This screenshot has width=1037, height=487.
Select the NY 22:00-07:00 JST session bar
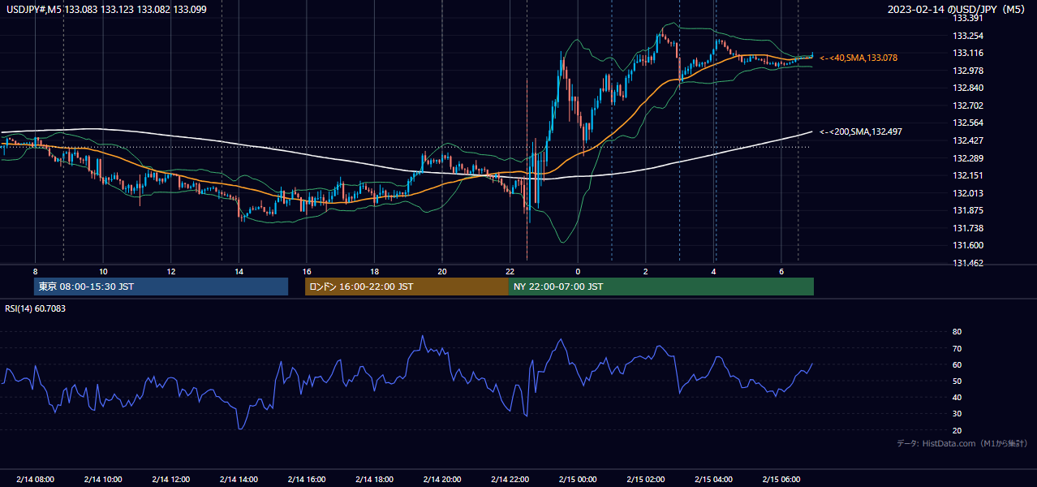[661, 287]
